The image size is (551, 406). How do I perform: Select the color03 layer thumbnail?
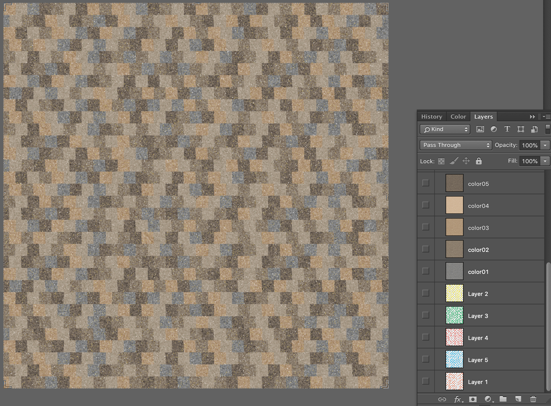[x=454, y=227]
